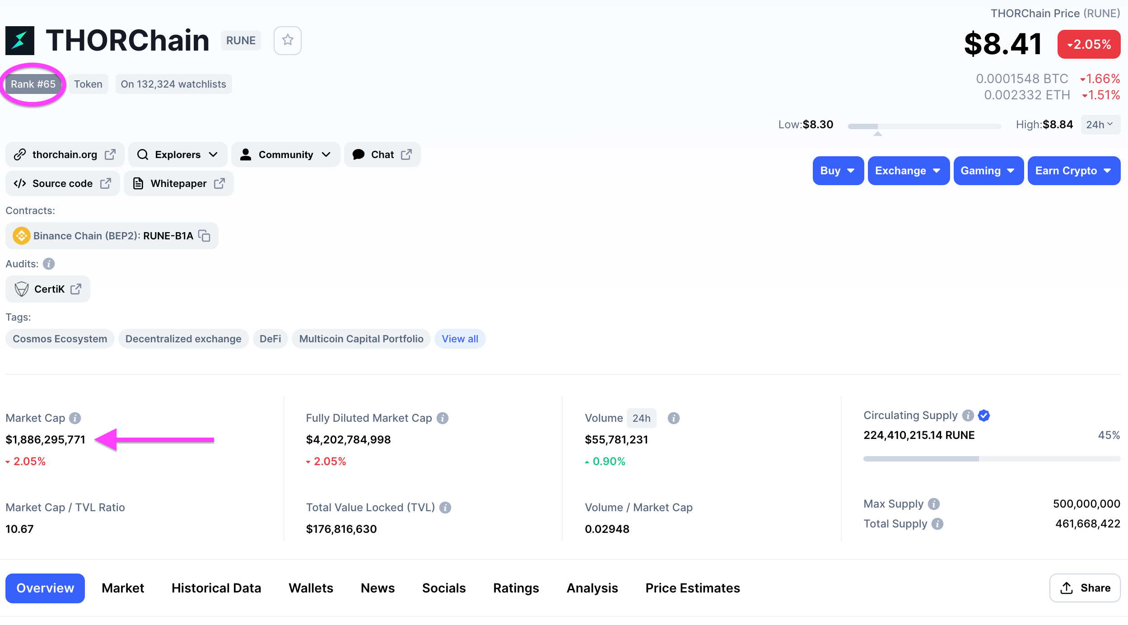This screenshot has height=625, width=1128.
Task: Select the Overview tab
Action: (x=45, y=588)
